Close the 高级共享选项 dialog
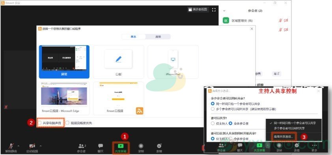Image resolution: width=332 pixels, height=155 pixels. click(x=319, y=91)
